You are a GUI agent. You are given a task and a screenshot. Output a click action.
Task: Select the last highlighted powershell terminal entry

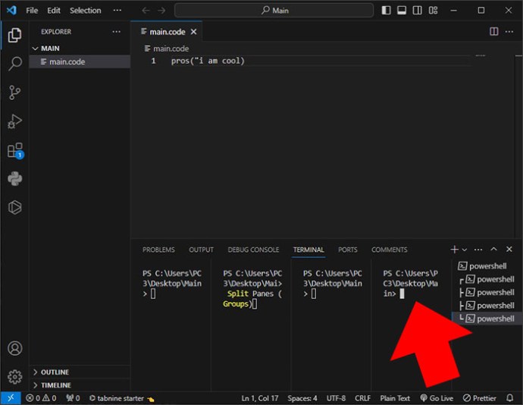pyautogui.click(x=487, y=319)
